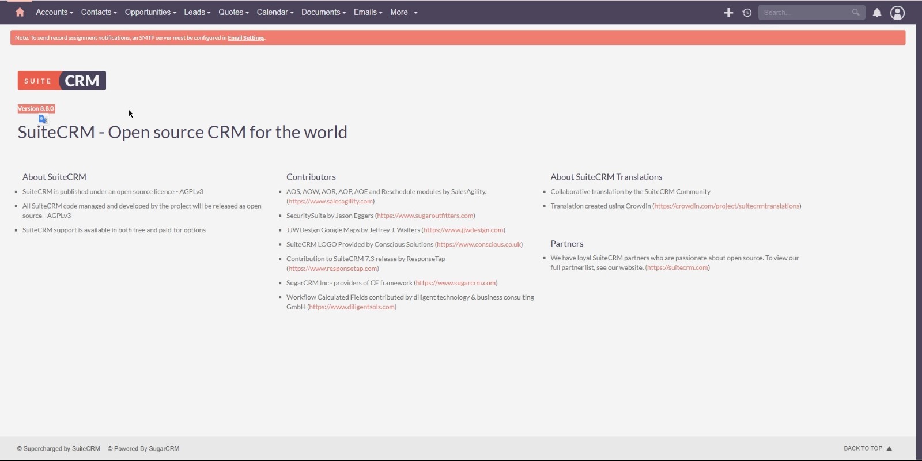This screenshot has width=922, height=461.
Task: Click the Contributors heading
Action: click(311, 177)
